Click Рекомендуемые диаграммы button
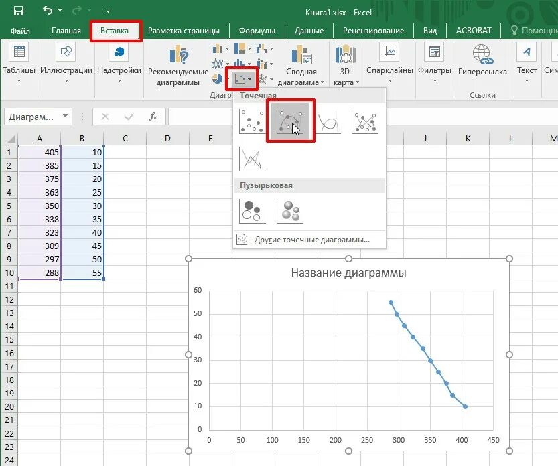The height and width of the screenshot is (466, 558). [x=178, y=65]
